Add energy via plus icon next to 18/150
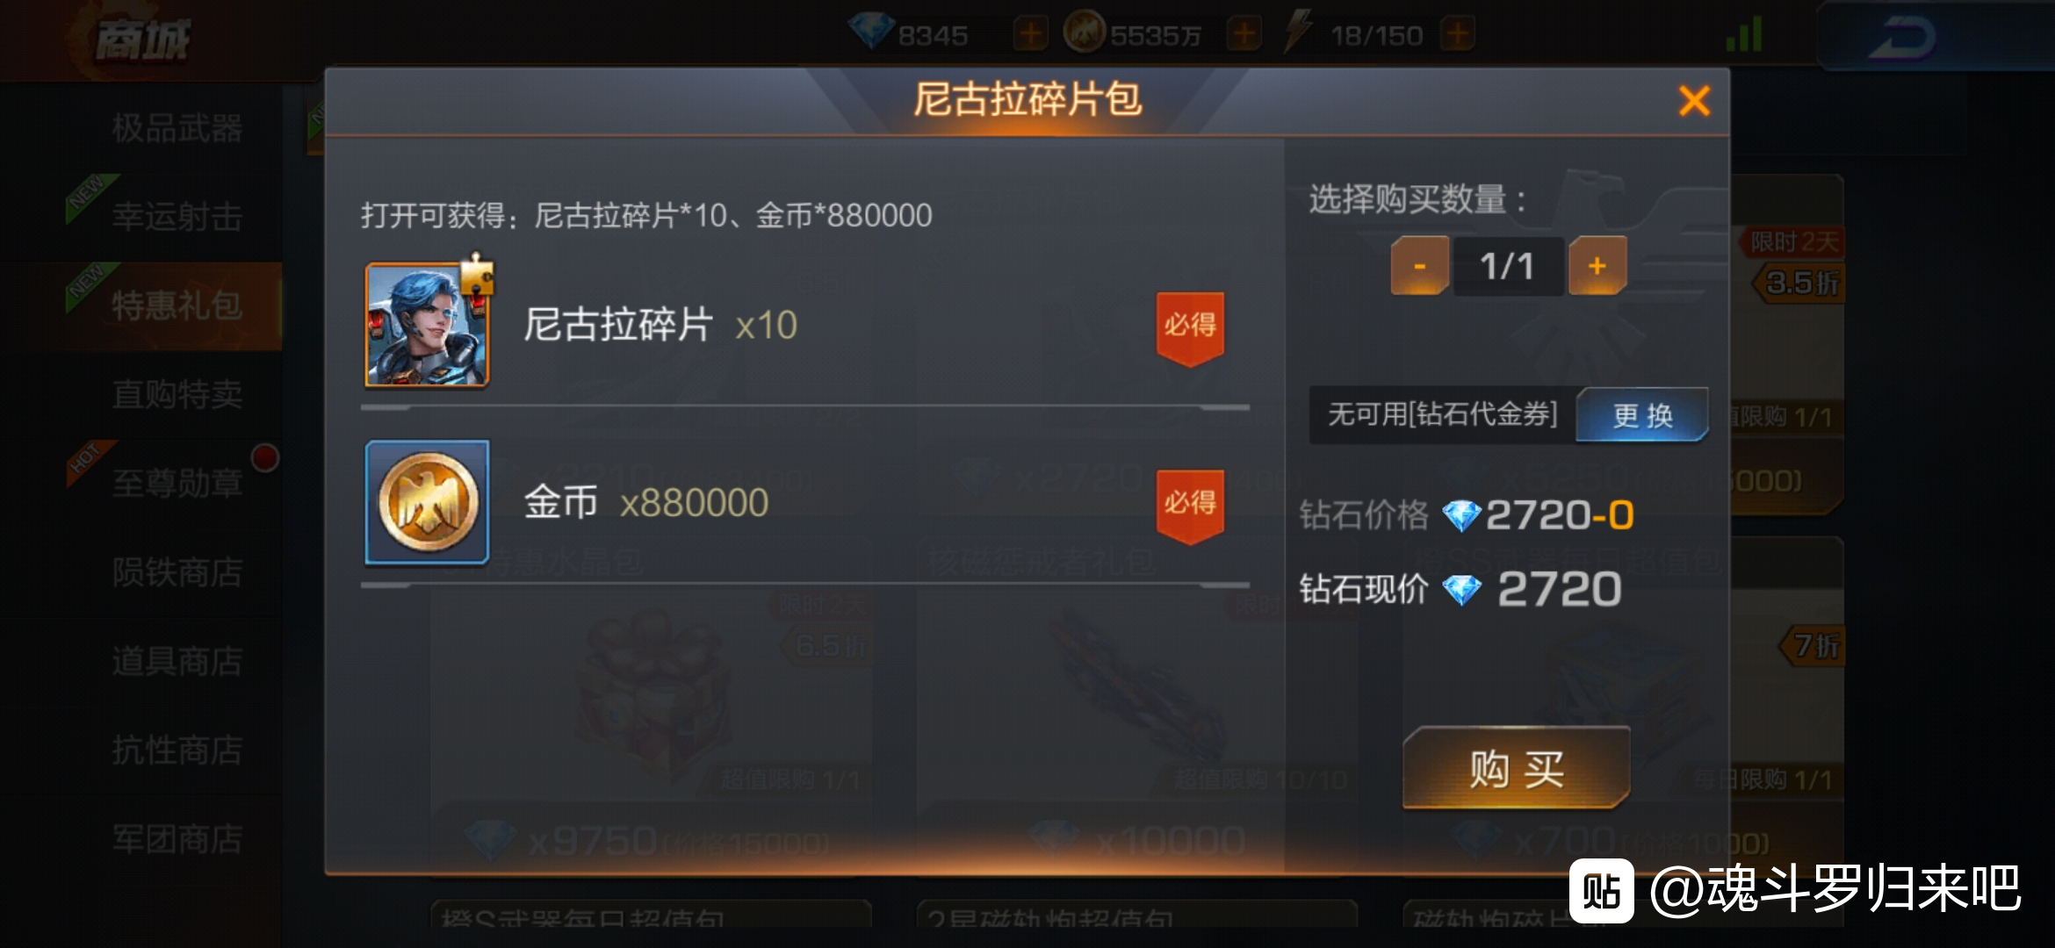Viewport: 2055px width, 948px height. (x=1457, y=35)
